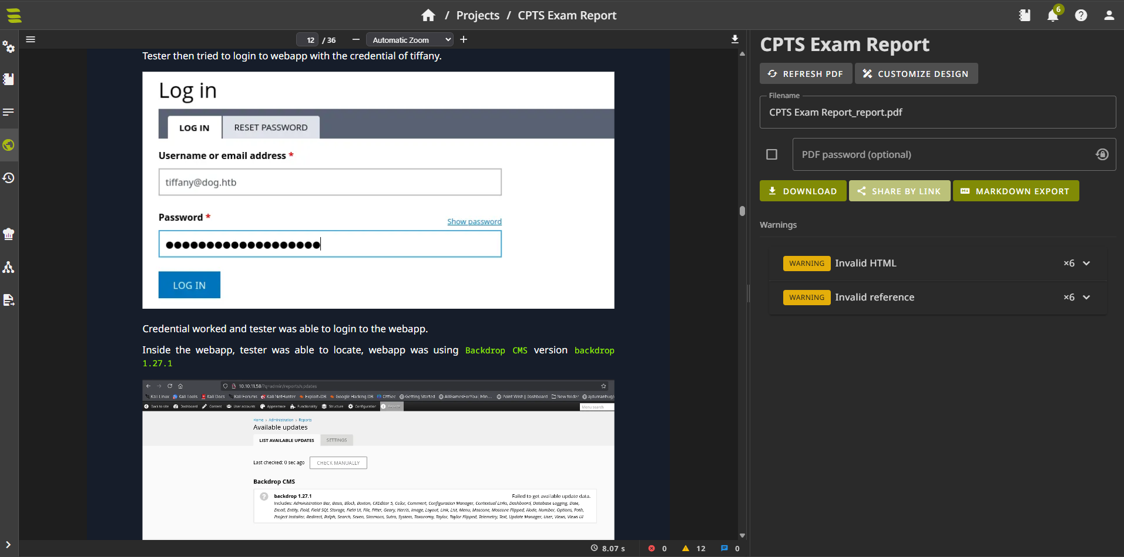Expand the Invalid HTML warning
This screenshot has height=557, width=1124.
click(1086, 264)
